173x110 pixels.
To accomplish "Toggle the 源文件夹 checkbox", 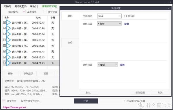I will coord(4,101).
